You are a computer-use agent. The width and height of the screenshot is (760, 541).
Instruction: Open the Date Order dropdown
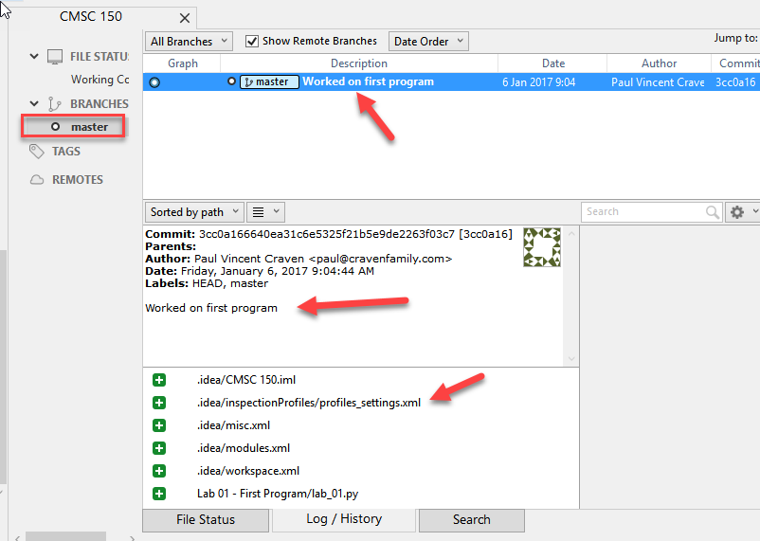pos(428,41)
